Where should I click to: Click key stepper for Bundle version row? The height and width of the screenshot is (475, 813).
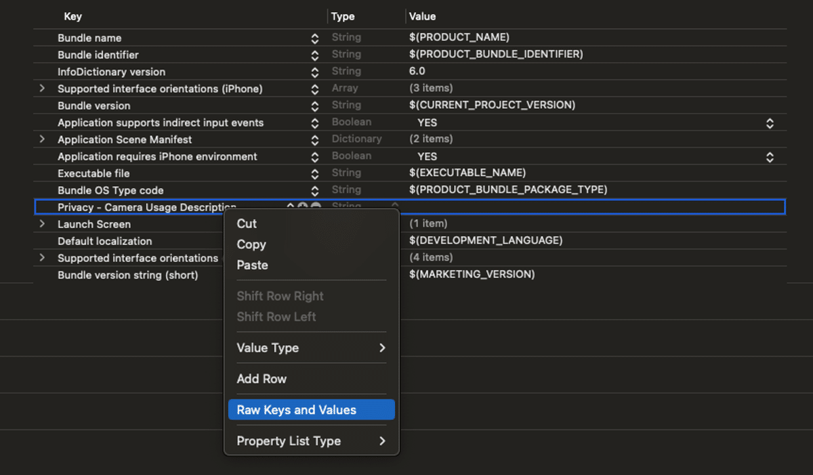[315, 106]
